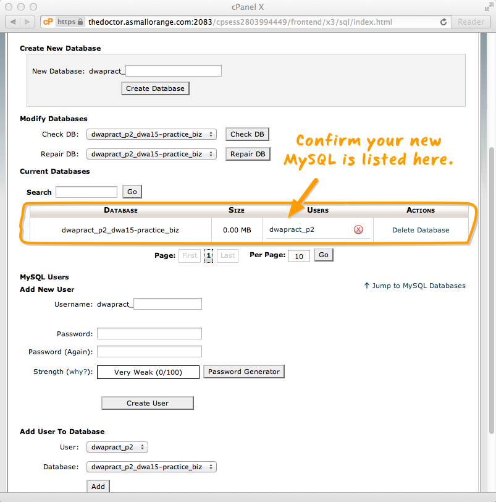Click the Create User button

148,403
